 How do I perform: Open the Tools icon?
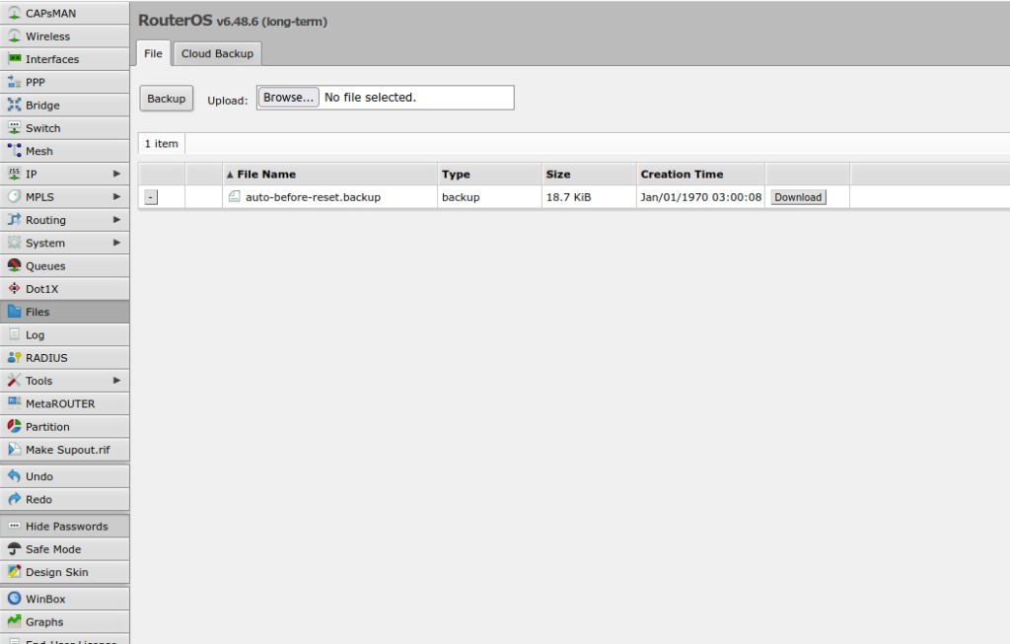point(14,381)
